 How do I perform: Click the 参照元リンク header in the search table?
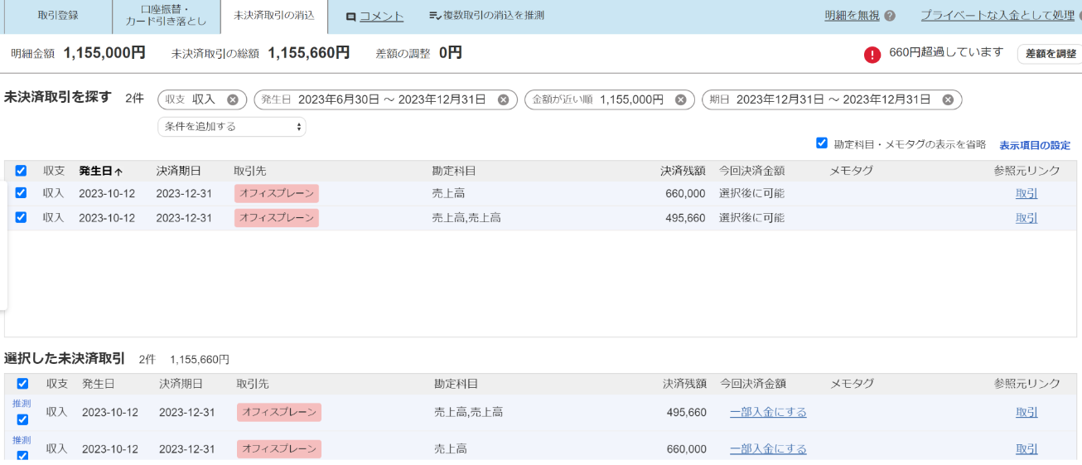coord(1027,171)
